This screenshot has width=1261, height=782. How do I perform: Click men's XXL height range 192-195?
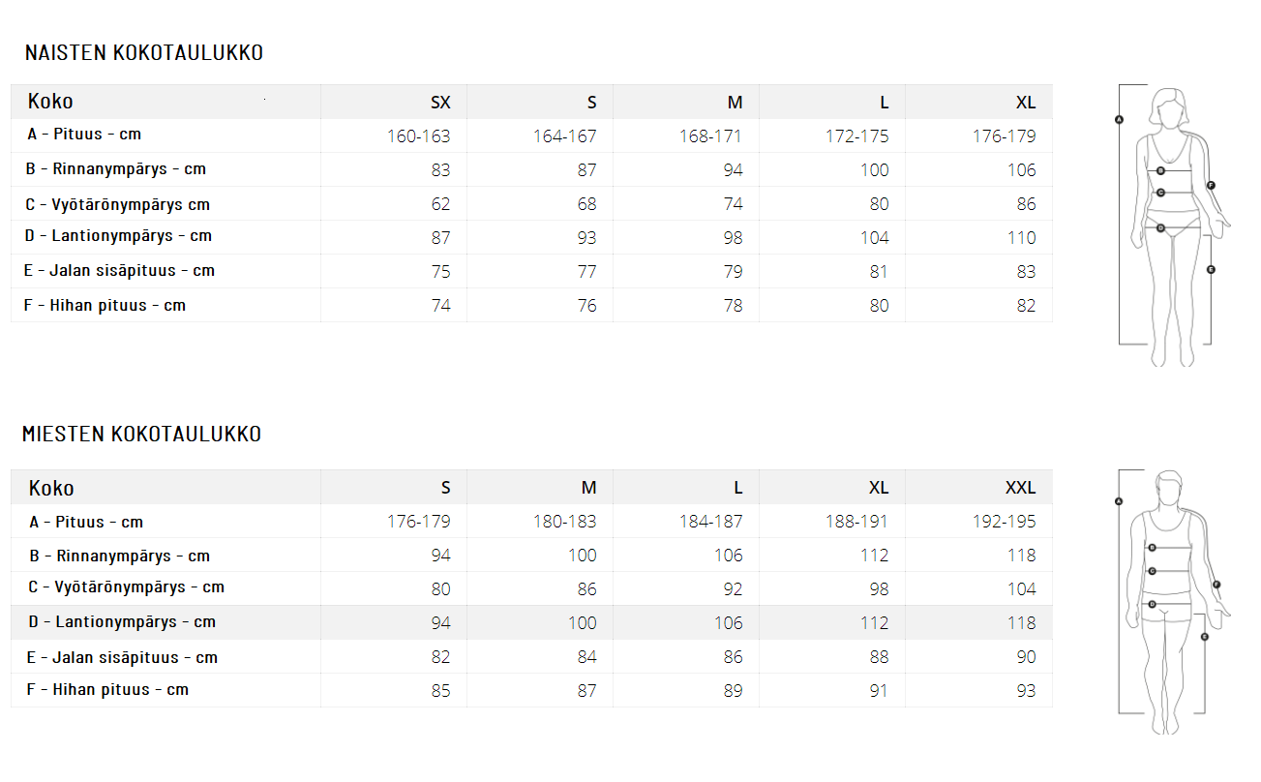pos(1005,522)
